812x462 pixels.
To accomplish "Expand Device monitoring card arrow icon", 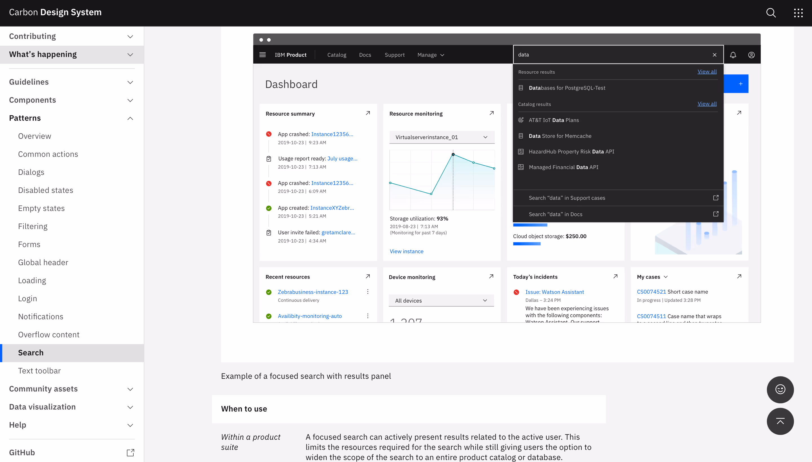I will tap(491, 276).
